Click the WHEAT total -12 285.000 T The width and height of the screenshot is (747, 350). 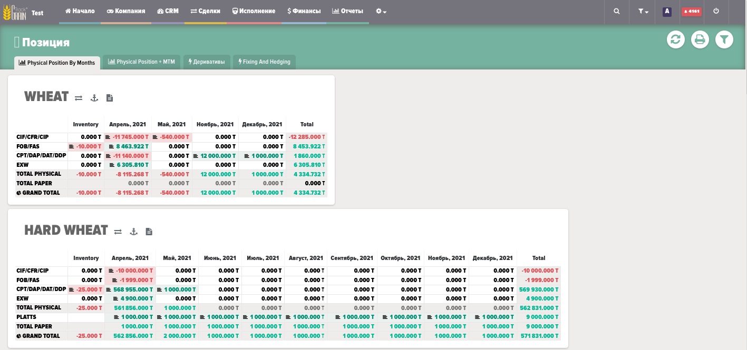[x=307, y=137]
